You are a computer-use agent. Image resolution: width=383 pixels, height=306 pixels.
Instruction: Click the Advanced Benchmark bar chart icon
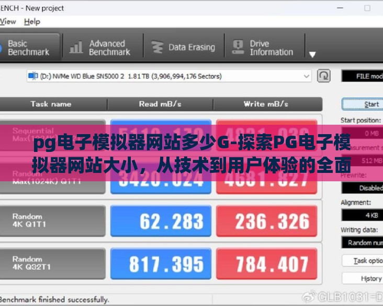76,47
